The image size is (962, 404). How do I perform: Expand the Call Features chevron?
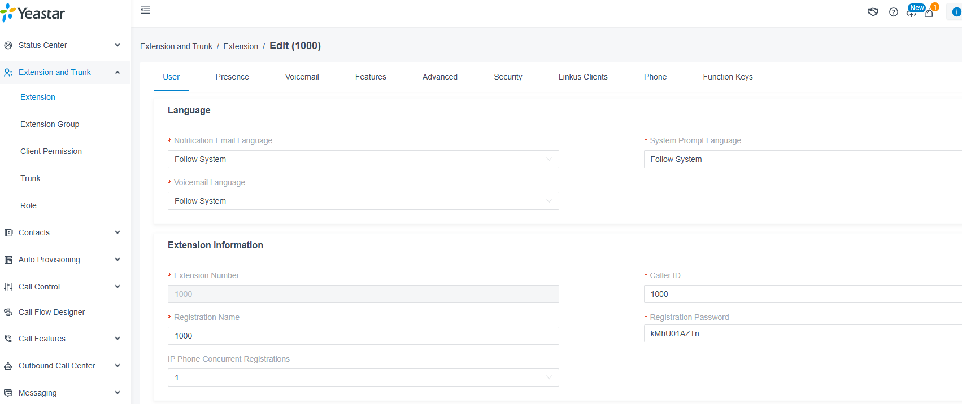[117, 339]
